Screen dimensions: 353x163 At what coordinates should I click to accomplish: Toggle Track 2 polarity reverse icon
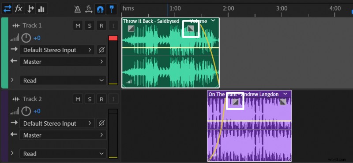pos(101,123)
